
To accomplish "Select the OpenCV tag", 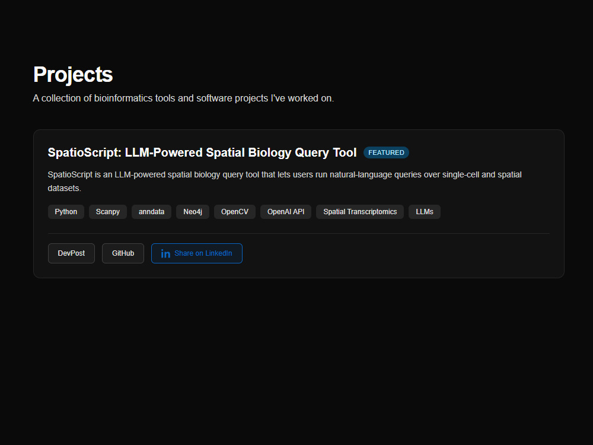I will point(235,212).
